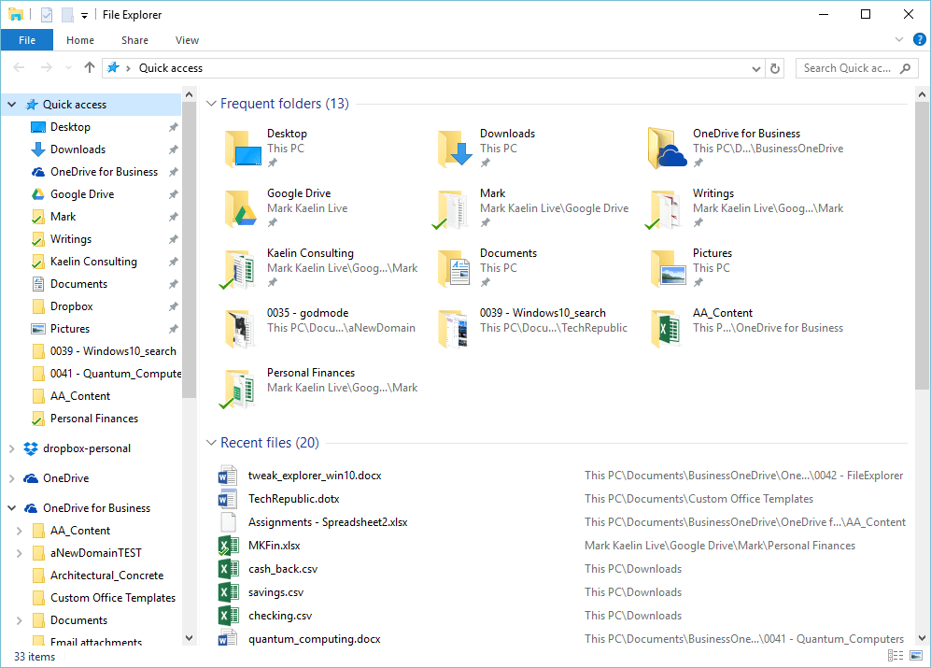This screenshot has width=931, height=668.
Task: Switch to the Home ribbon tab
Action: (80, 40)
